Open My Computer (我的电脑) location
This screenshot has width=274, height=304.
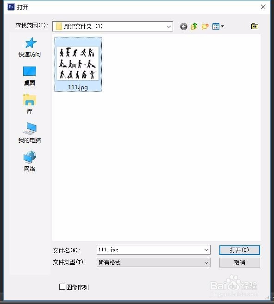coord(30,133)
